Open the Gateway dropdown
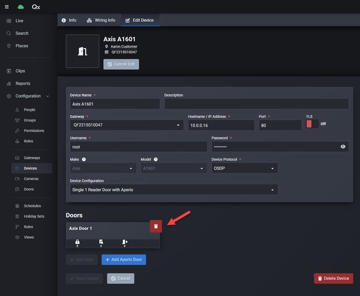This screenshot has width=360, height=296. tap(127, 125)
